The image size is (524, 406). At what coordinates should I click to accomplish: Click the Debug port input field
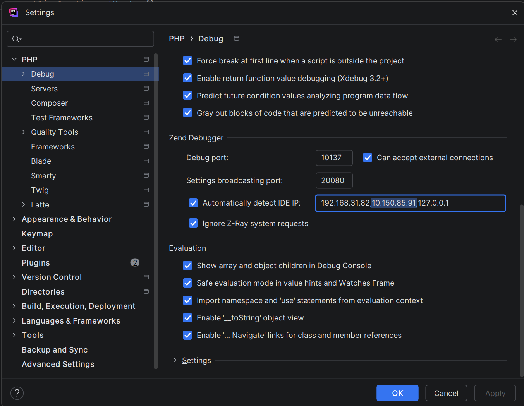(x=334, y=158)
